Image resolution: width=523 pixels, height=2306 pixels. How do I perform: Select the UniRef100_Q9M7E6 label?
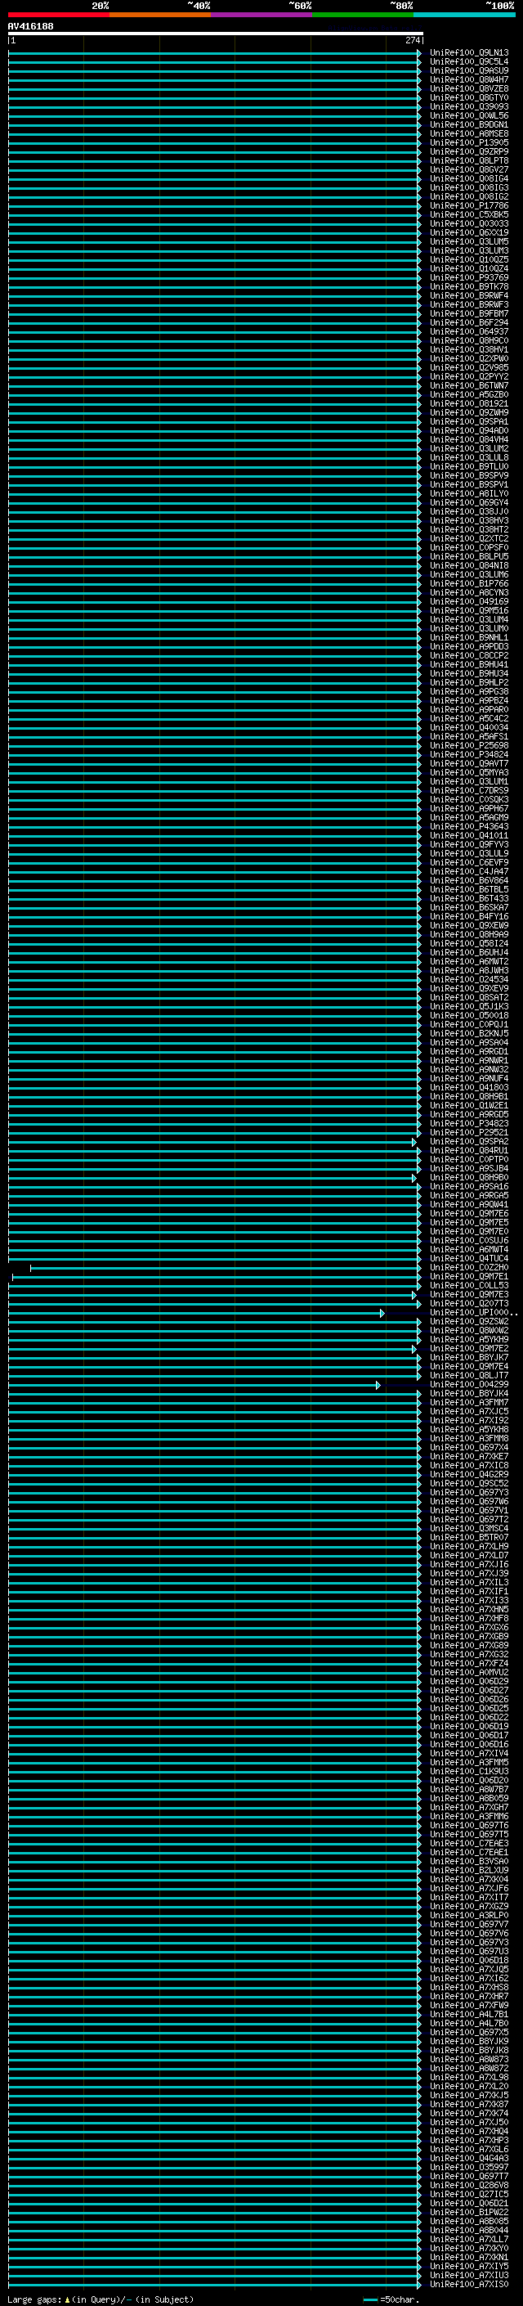click(x=468, y=1213)
